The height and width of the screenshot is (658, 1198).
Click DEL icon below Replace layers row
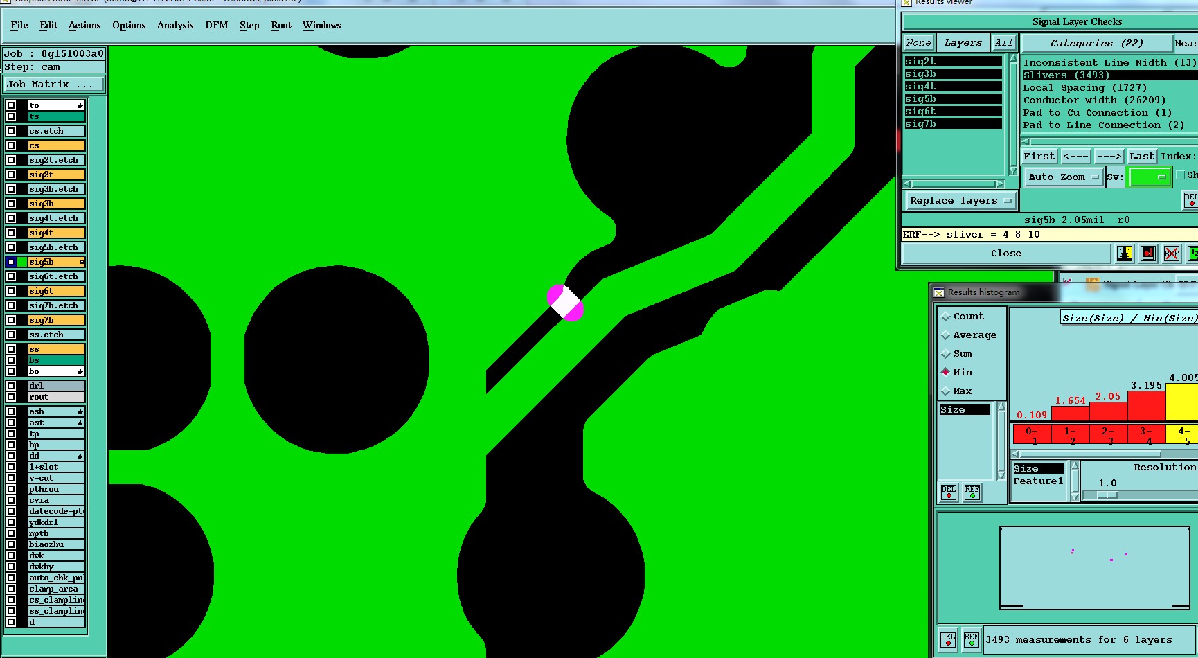[x=1190, y=200]
